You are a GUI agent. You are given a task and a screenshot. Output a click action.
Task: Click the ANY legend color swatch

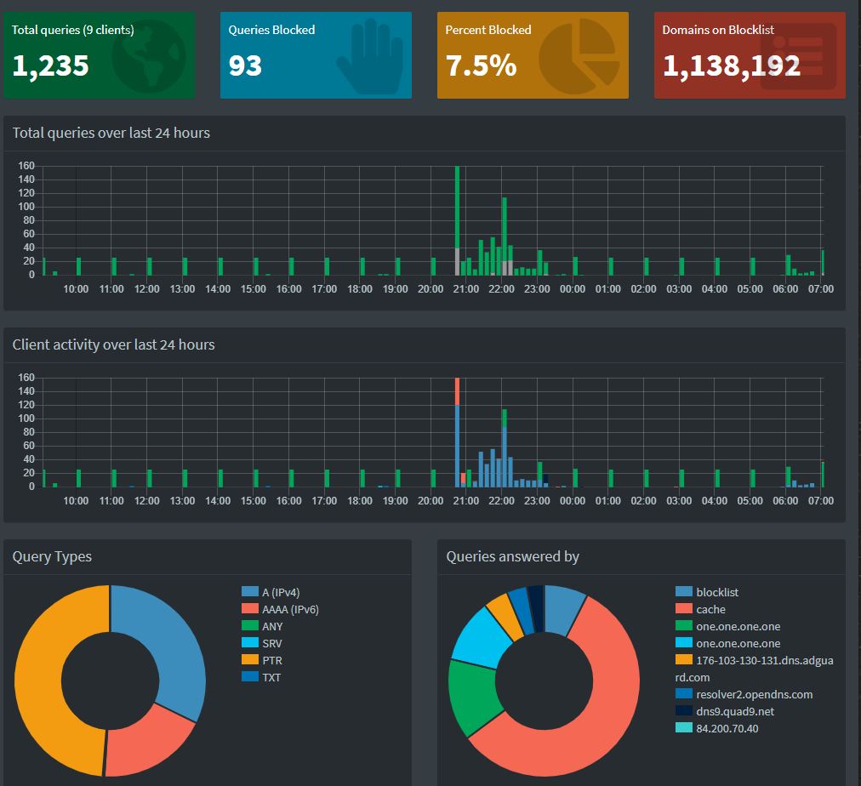point(250,626)
